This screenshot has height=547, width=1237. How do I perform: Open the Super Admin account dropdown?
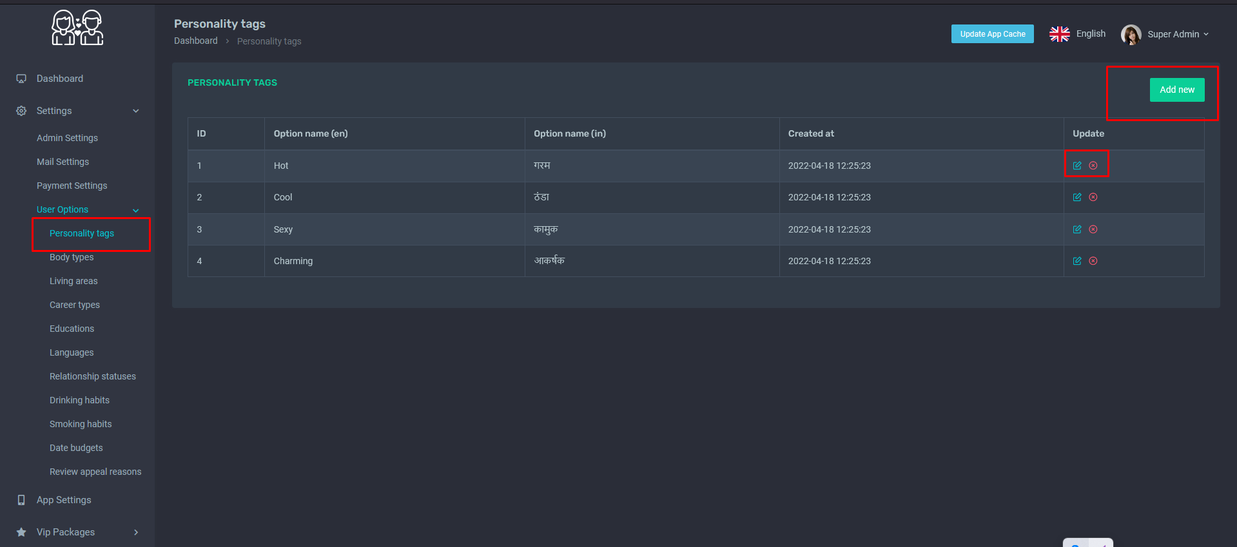coord(1178,34)
